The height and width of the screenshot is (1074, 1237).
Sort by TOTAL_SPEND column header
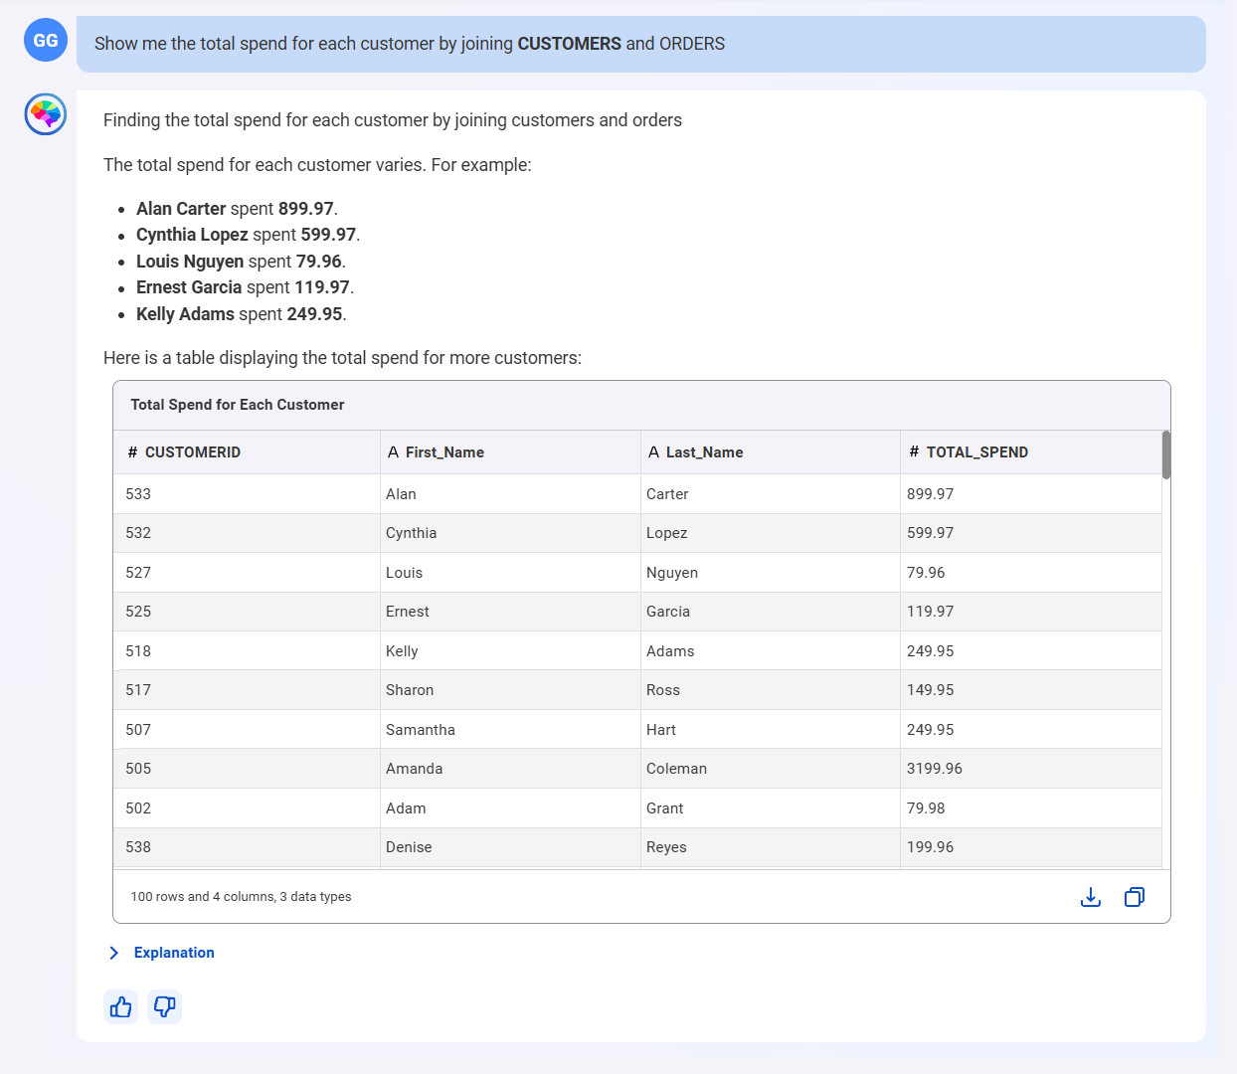[x=1031, y=452]
